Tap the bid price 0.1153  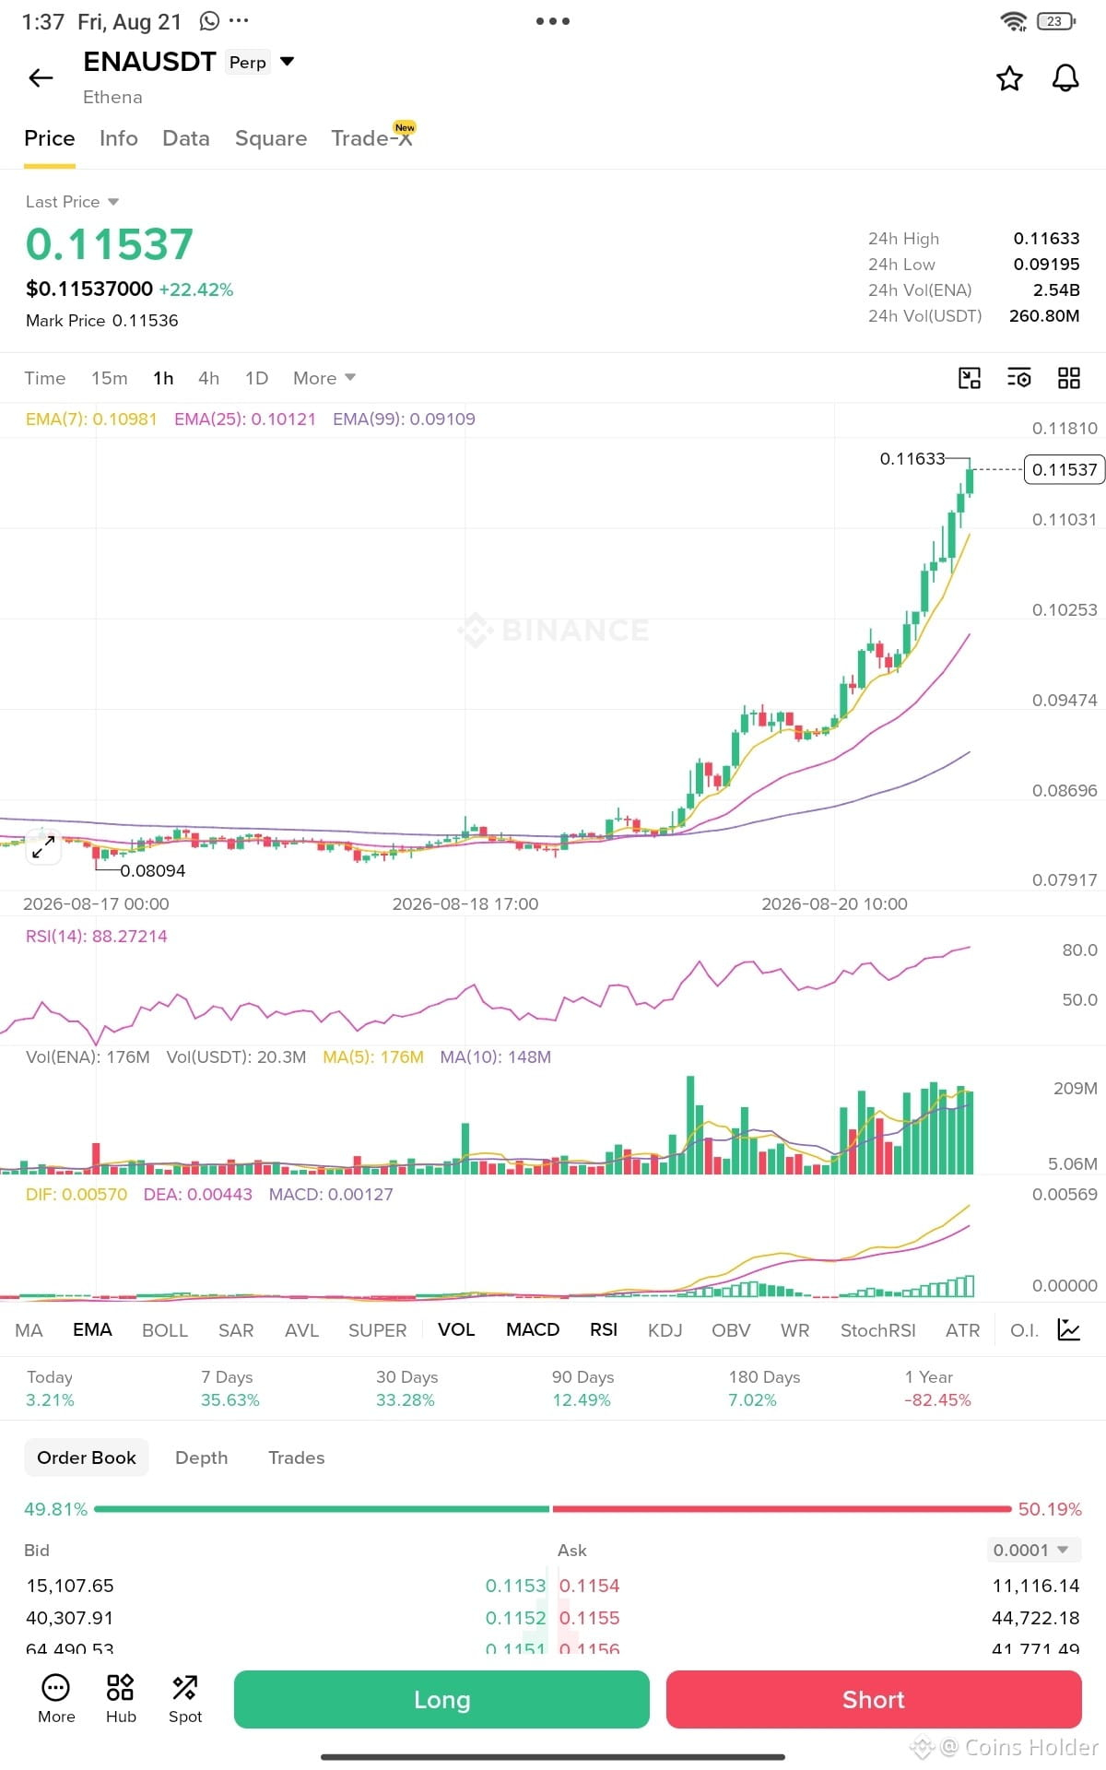[x=516, y=1586]
